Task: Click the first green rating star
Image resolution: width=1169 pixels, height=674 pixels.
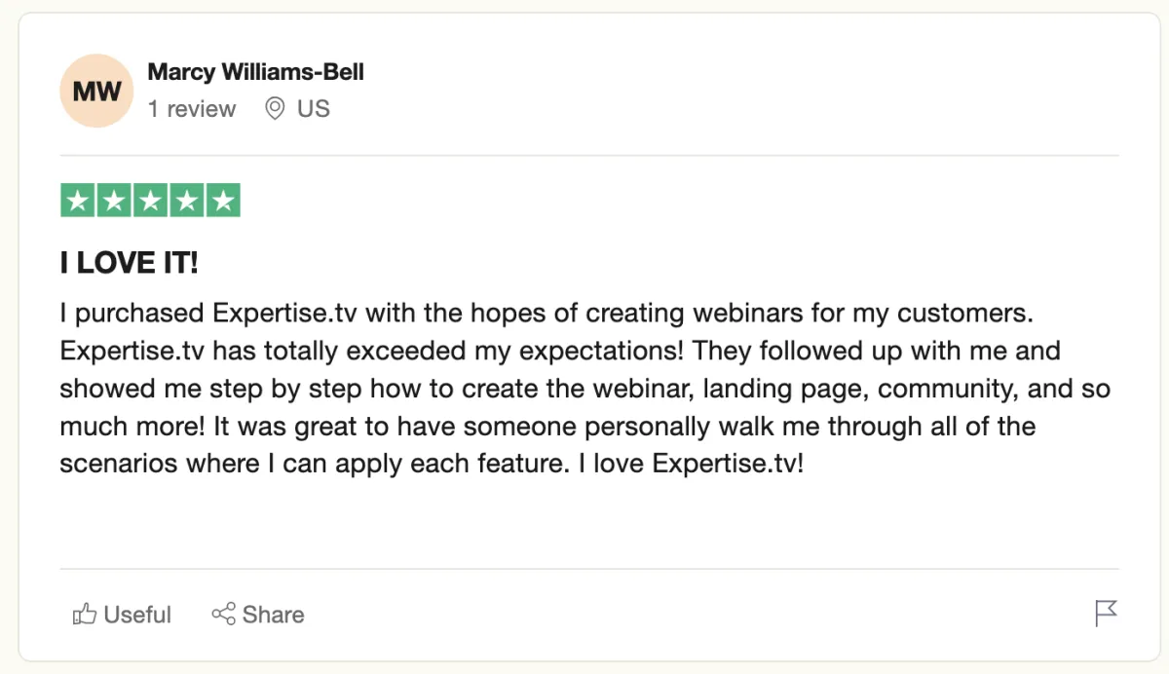Action: click(78, 201)
